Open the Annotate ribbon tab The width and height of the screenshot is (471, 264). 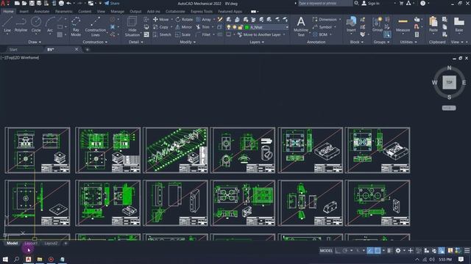pos(42,12)
